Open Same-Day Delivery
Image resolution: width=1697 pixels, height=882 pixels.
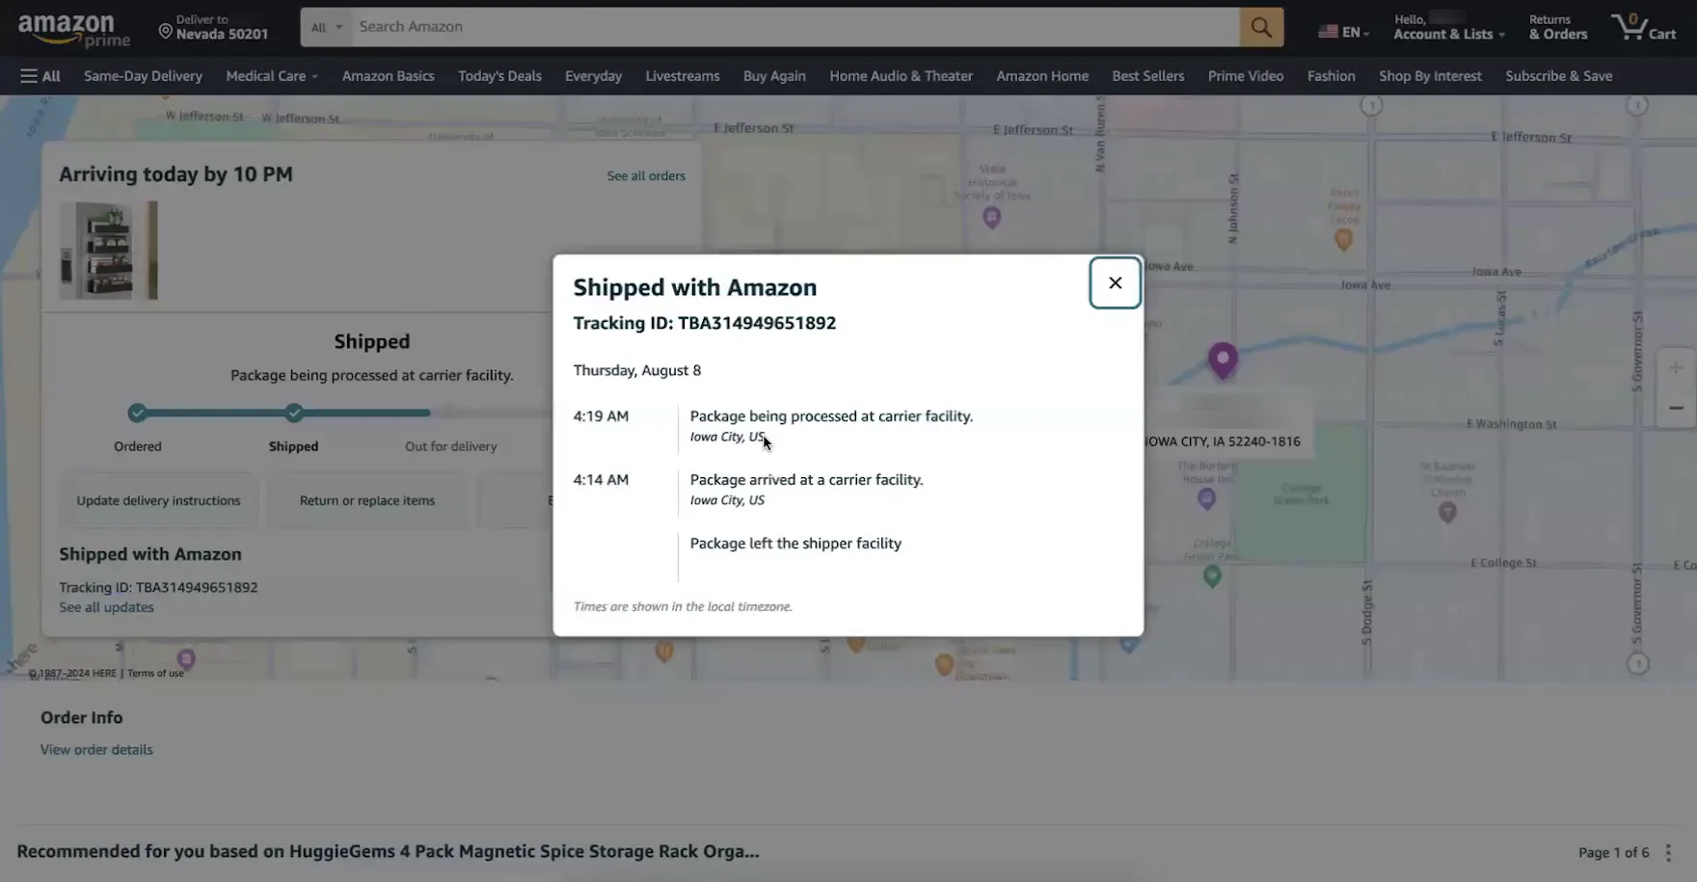(143, 76)
